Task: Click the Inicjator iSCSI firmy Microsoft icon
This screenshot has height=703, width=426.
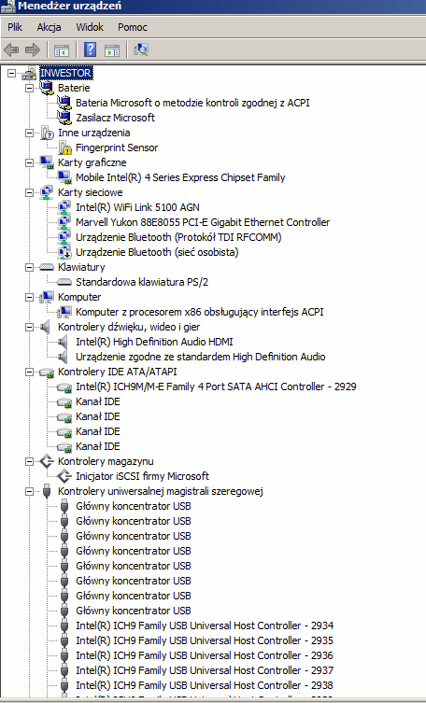Action: click(x=64, y=476)
